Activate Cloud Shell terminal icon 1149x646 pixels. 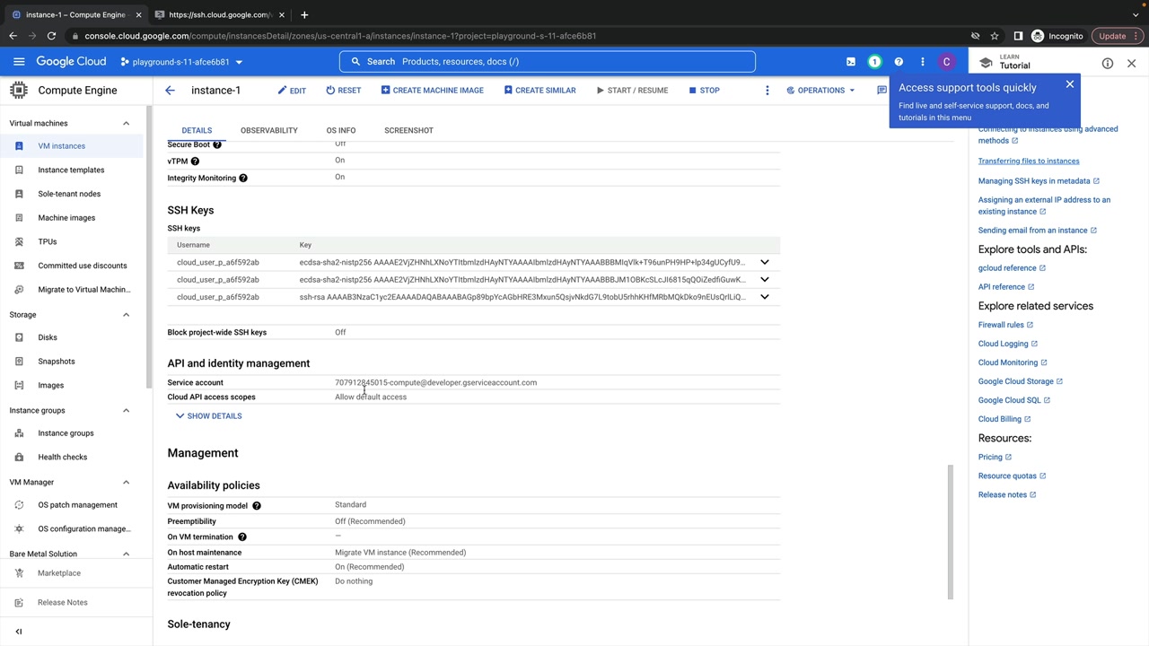pos(851,62)
